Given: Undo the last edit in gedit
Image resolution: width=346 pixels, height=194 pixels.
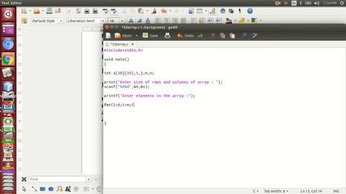Looking at the screenshot, I should [185, 36].
